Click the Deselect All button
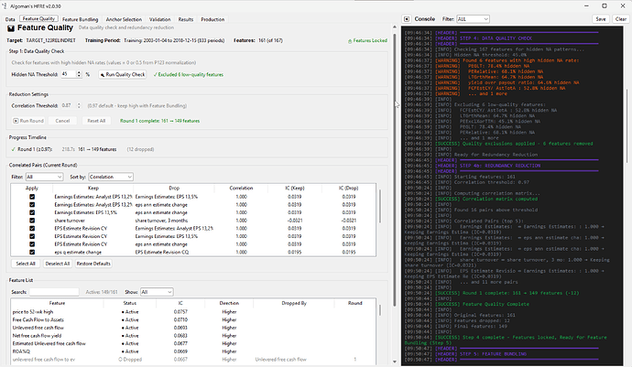Screen dimensions: 632x367 coord(58,264)
